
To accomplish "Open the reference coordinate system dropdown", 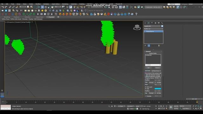I will tap(58, 7).
